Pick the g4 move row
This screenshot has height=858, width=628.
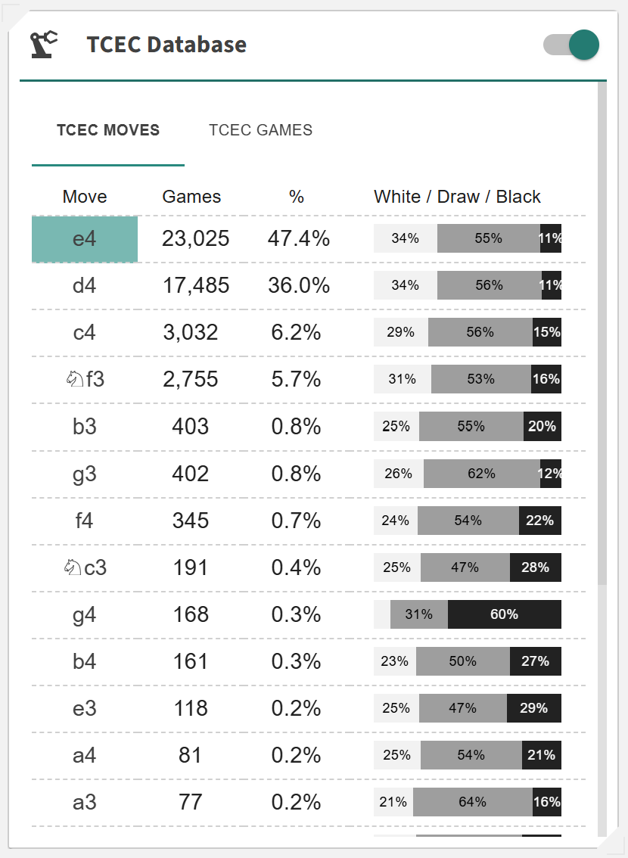tap(85, 614)
